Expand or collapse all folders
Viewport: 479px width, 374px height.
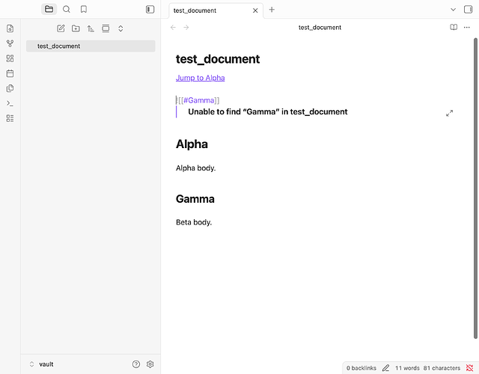[x=120, y=28]
